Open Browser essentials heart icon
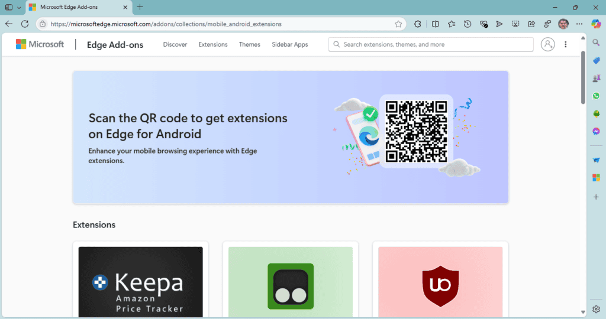Viewport: 606px width, 319px height. tap(483, 24)
